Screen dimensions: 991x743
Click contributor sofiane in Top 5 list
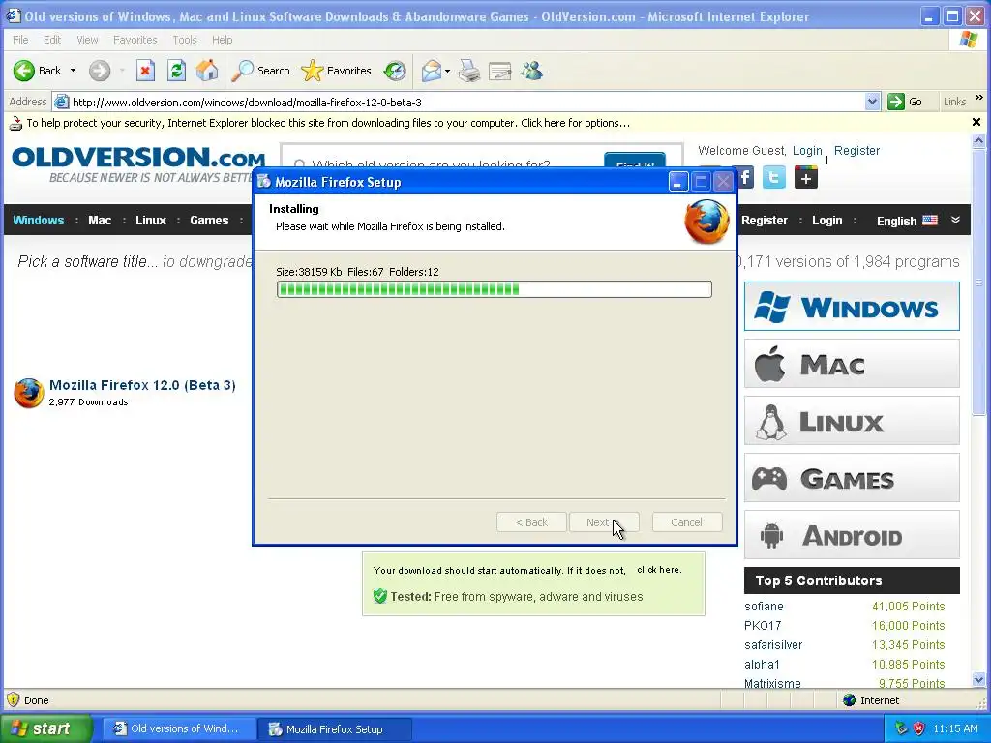(764, 606)
